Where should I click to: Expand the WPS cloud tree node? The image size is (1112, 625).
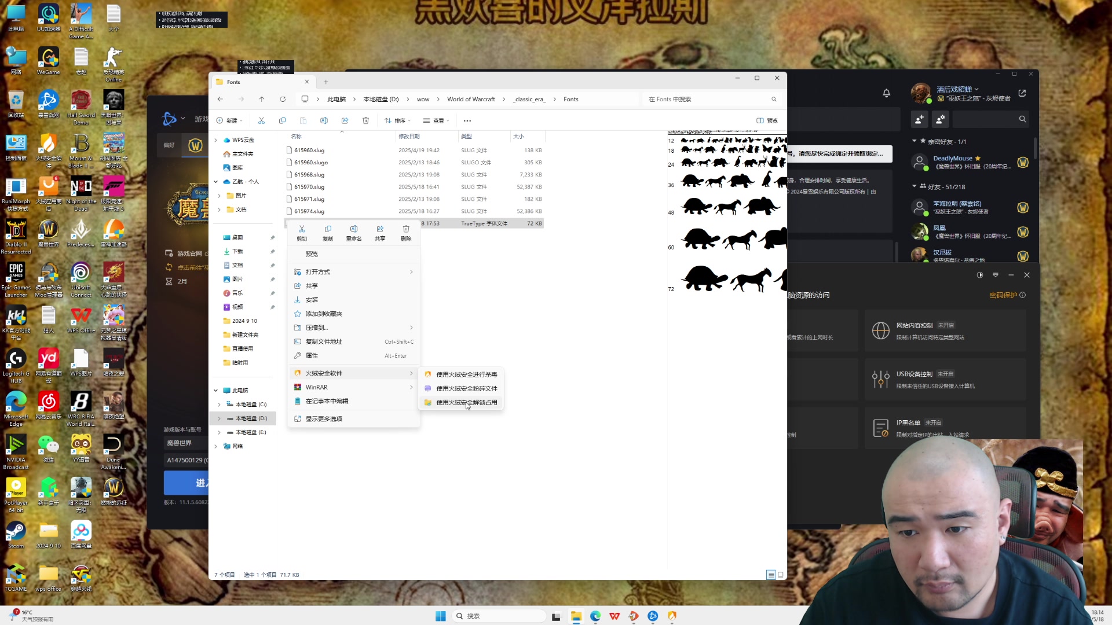click(216, 140)
